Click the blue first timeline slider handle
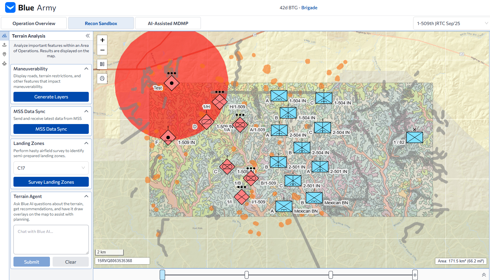Image resolution: width=490 pixels, height=280 pixels. (162, 275)
